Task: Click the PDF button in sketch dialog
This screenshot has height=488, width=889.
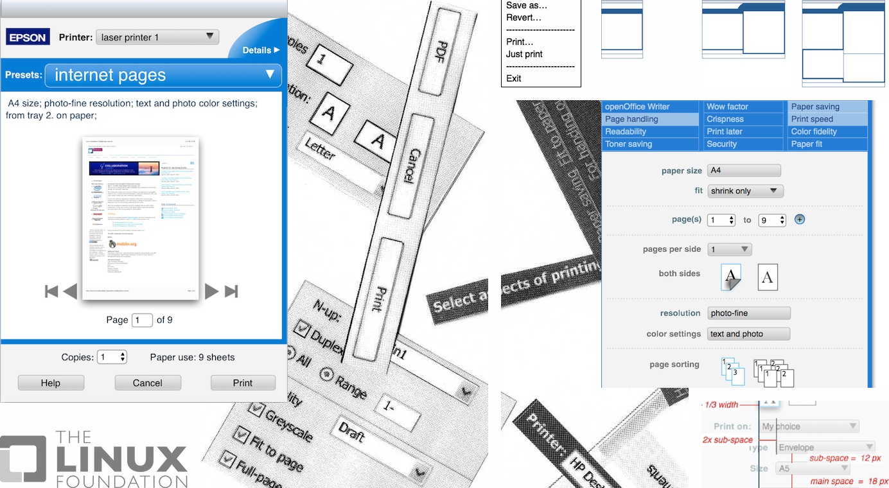Action: (441, 51)
